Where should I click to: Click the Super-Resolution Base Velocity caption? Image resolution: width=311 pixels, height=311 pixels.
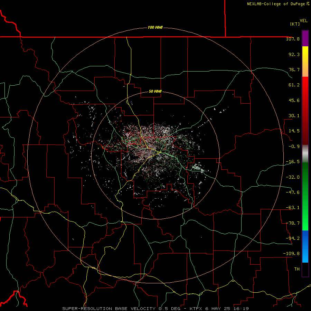(155, 309)
